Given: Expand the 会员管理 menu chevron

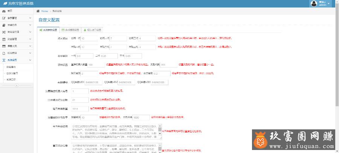Looking at the screenshot, I should click(x=31, y=18).
